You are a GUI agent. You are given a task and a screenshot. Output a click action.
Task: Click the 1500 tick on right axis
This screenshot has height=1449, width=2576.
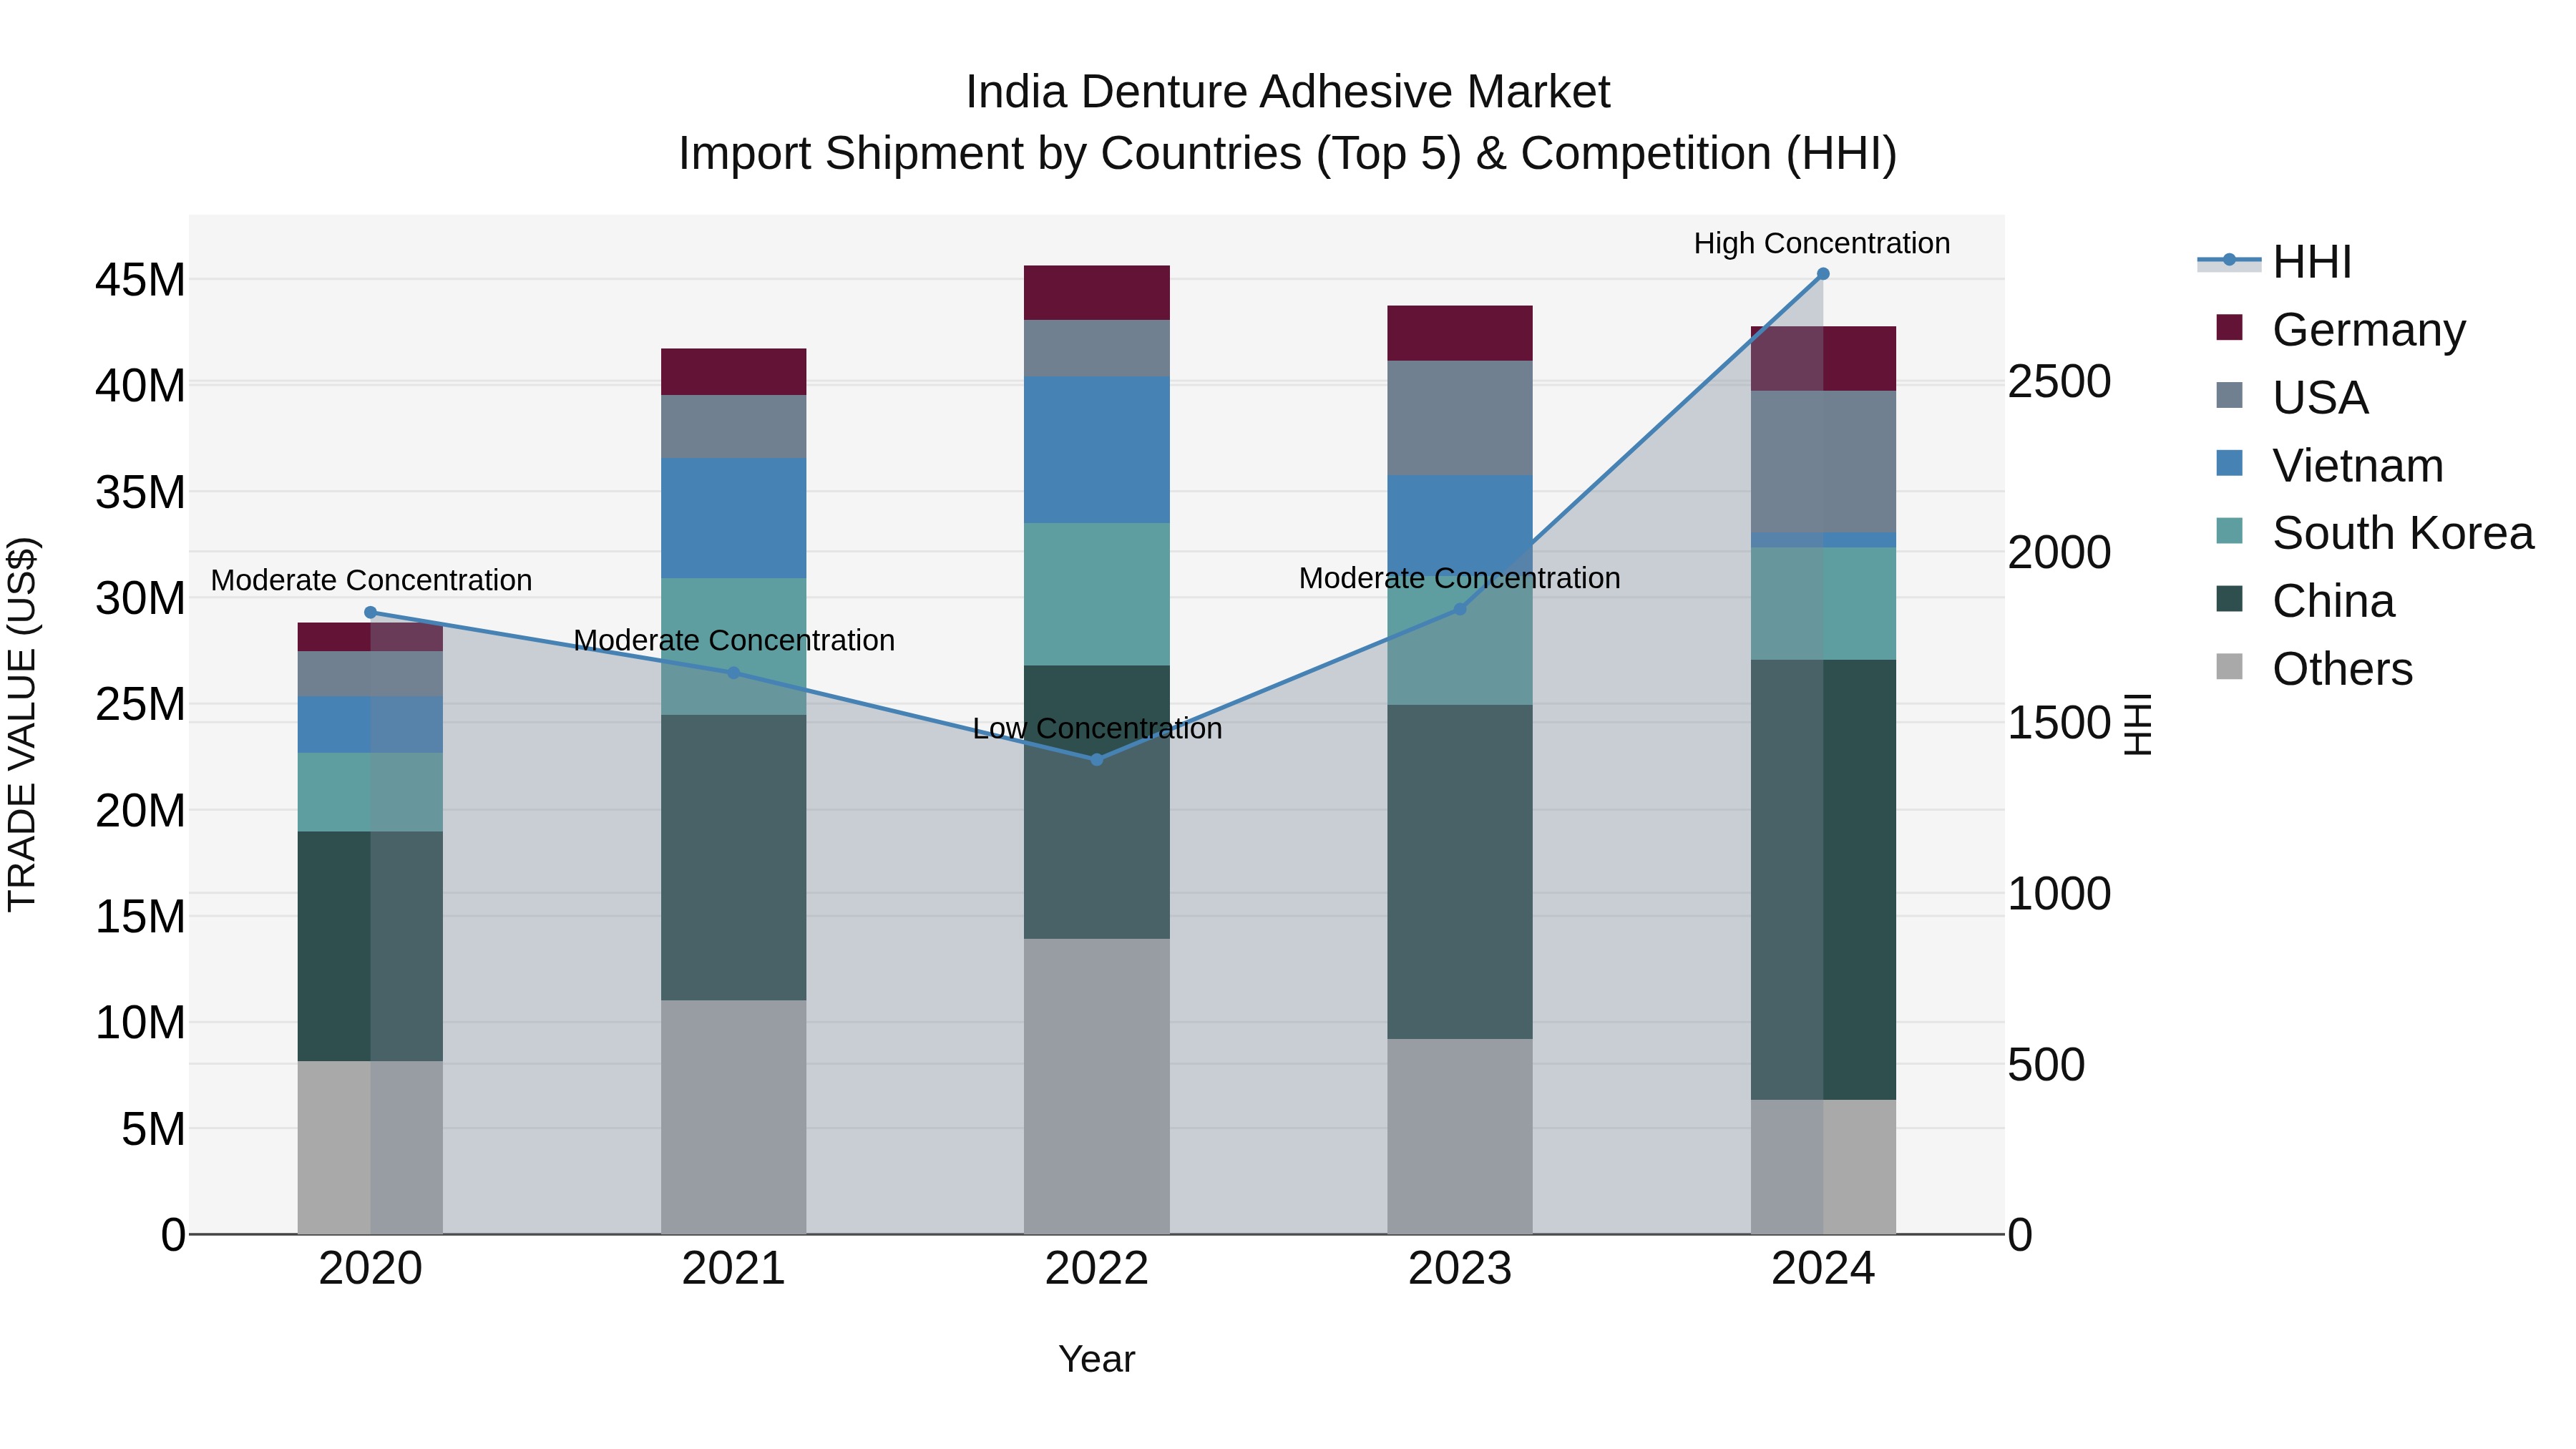click(2059, 723)
